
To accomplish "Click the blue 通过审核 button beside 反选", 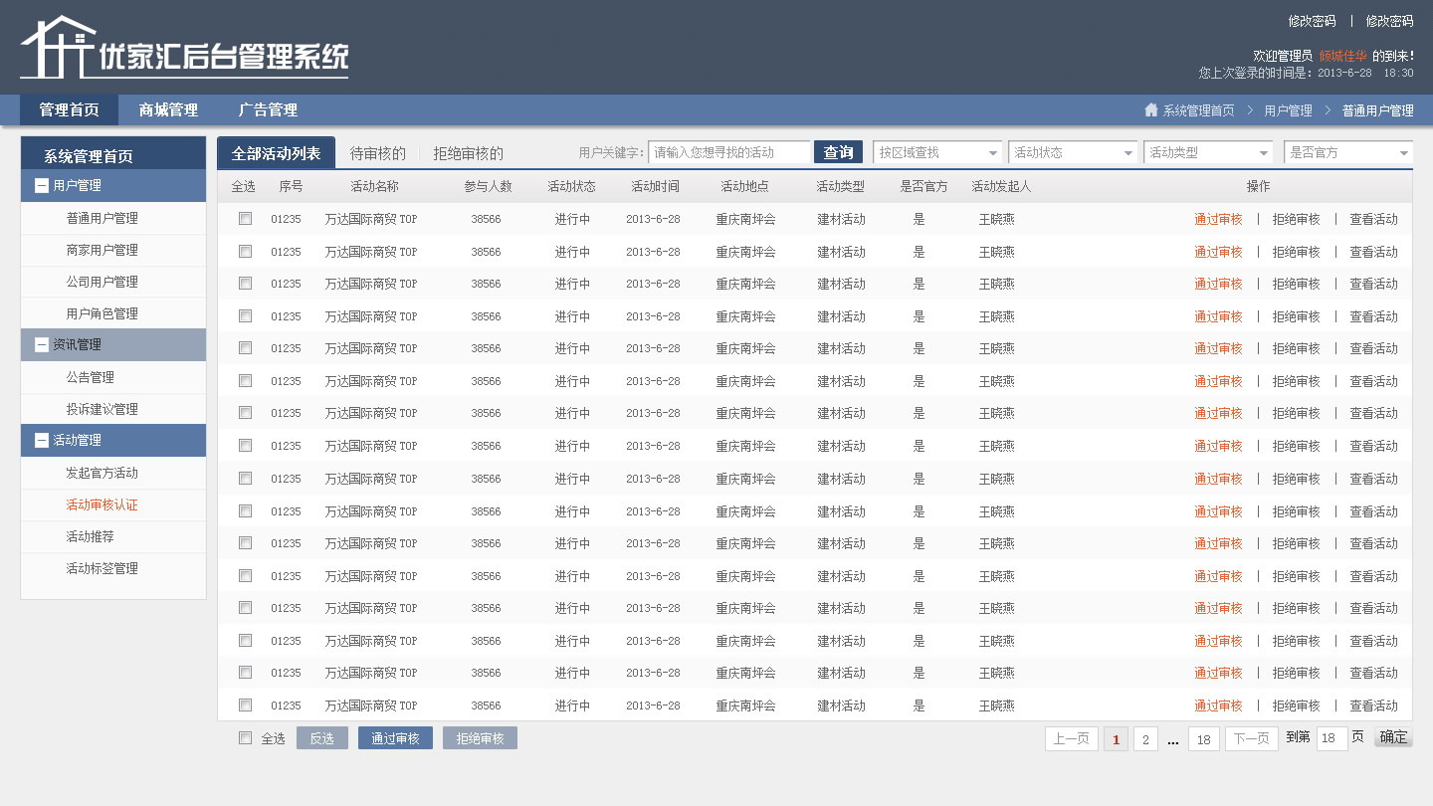I will point(395,738).
